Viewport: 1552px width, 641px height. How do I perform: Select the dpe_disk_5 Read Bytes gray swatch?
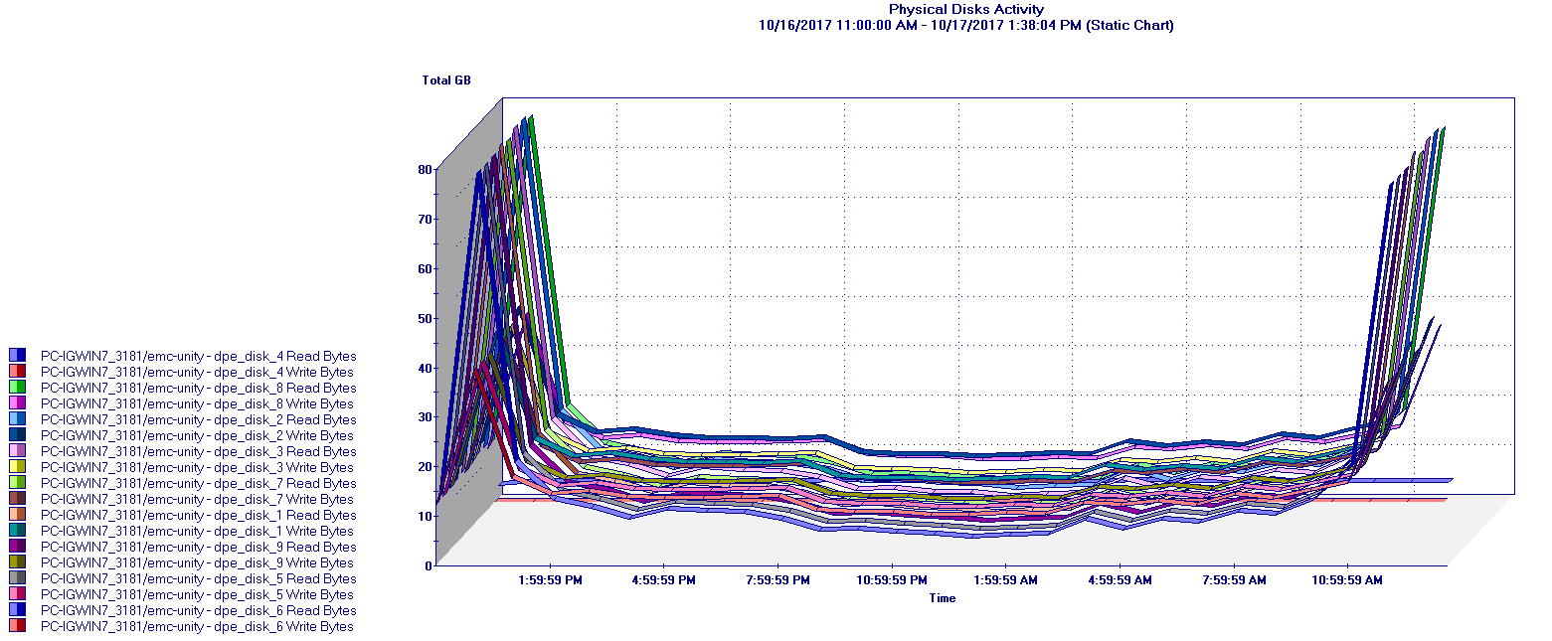(17, 578)
